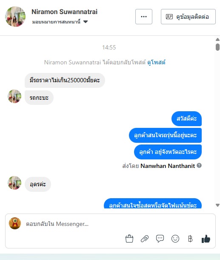Image resolution: width=220 pixels, height=260 pixels.
Task: Open the three-dots more options button
Action: [x=144, y=17]
